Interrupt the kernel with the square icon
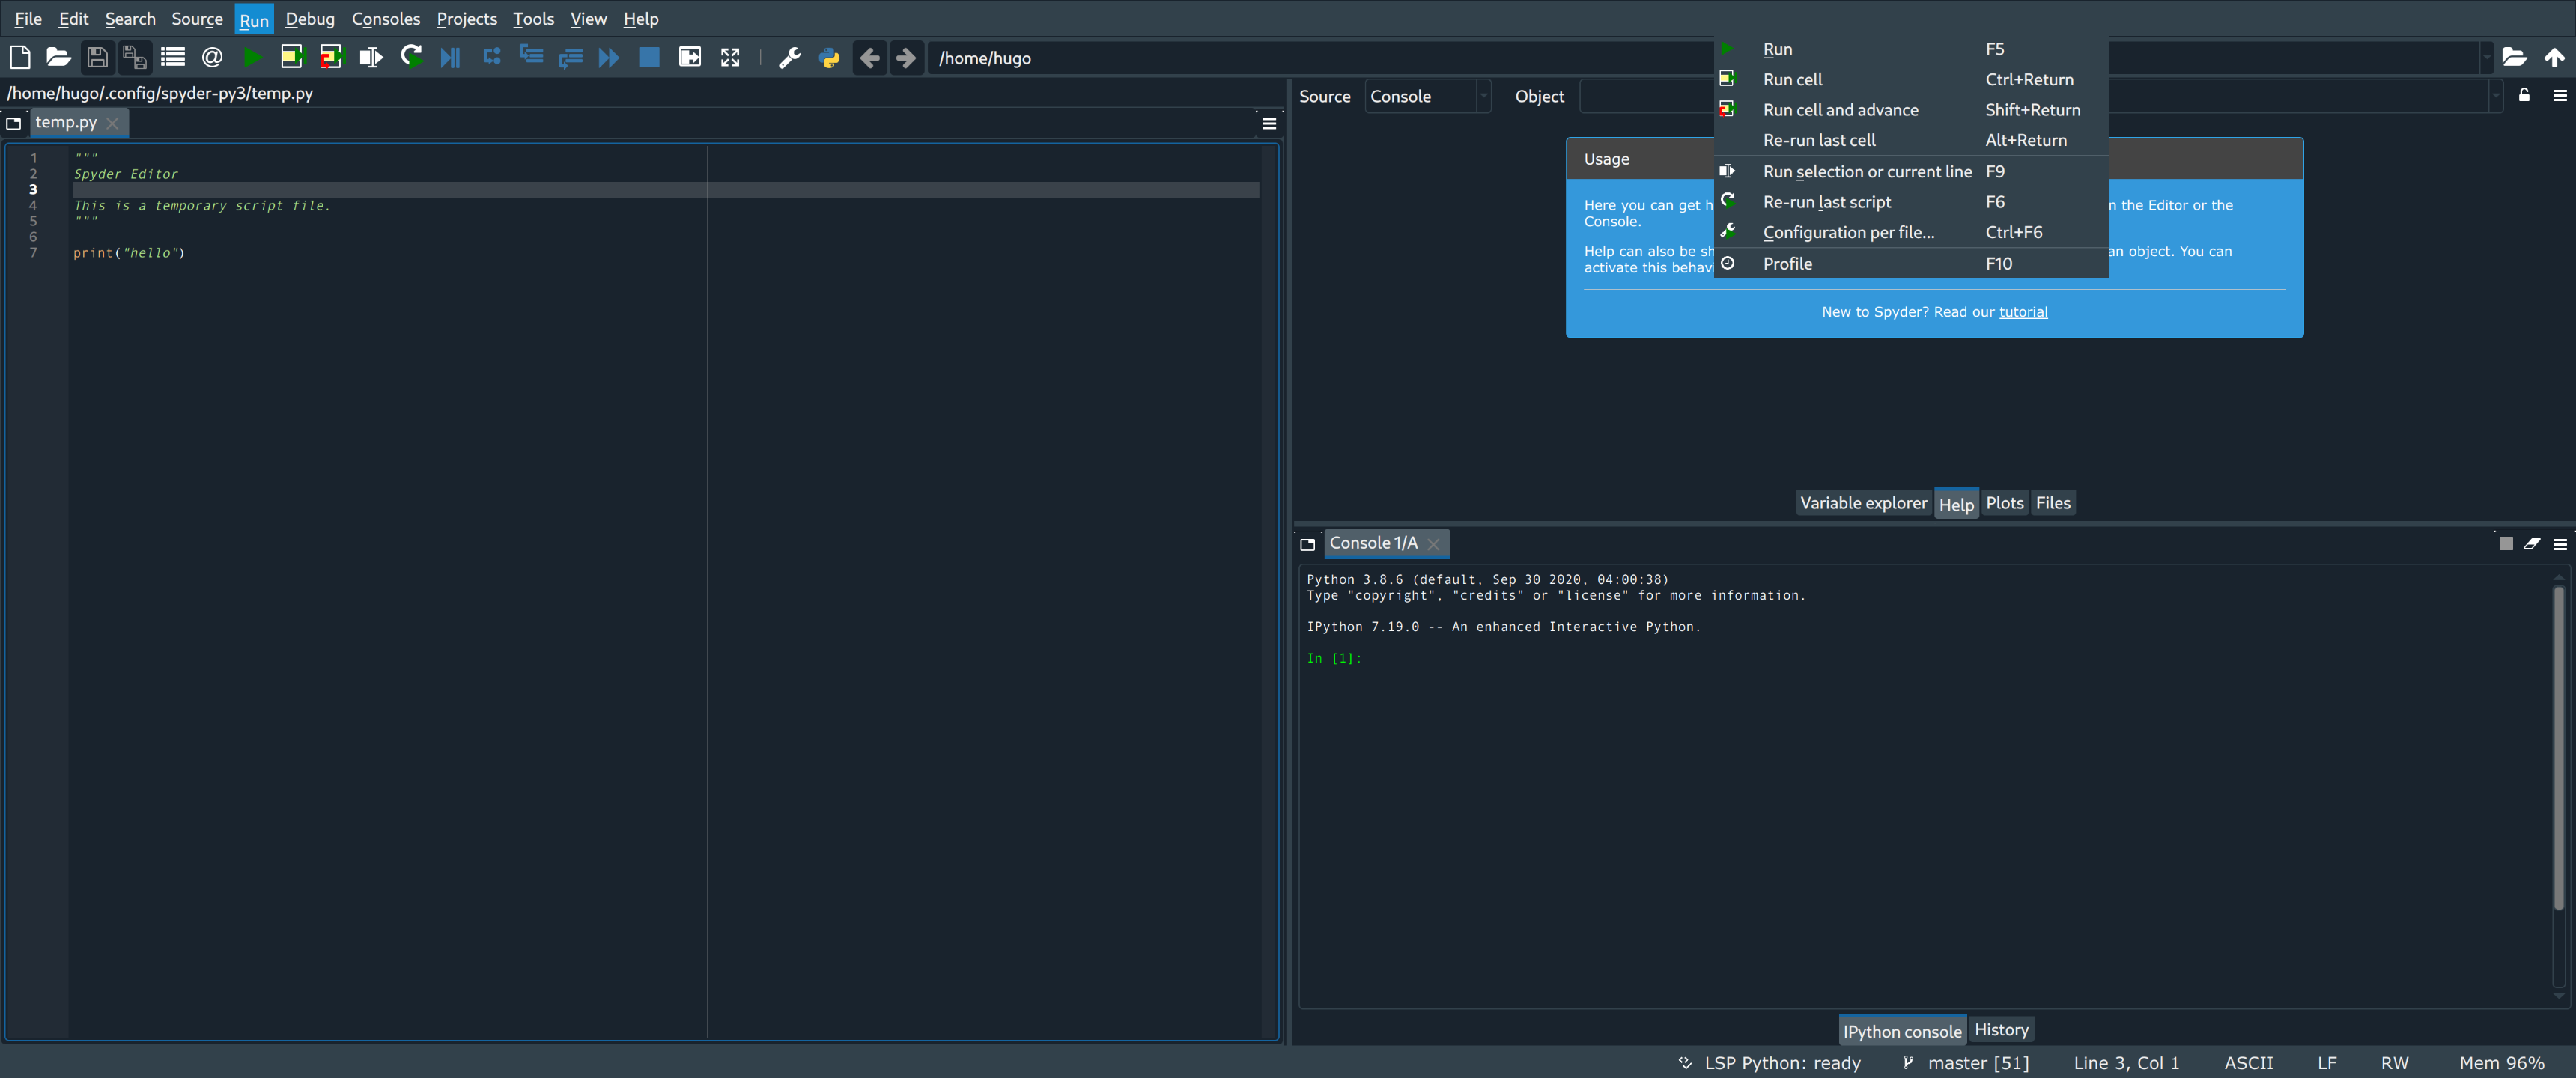The width and height of the screenshot is (2576, 1078). 2506,544
